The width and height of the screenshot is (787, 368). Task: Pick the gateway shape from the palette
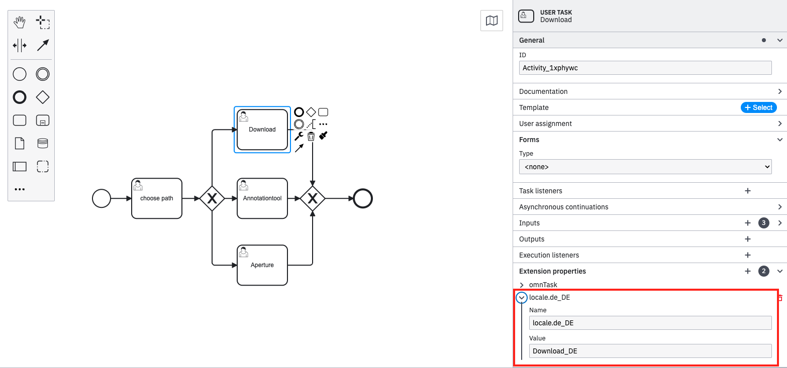[43, 97]
